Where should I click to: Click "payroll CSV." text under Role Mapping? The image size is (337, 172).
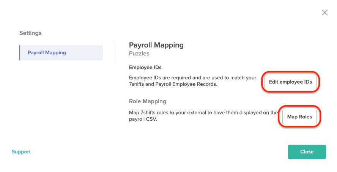point(143,119)
